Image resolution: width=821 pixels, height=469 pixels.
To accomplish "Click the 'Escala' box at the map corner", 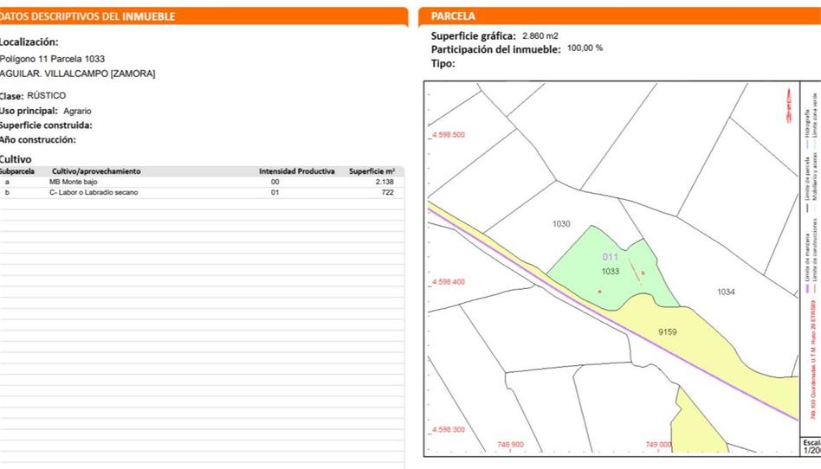I will click(811, 447).
